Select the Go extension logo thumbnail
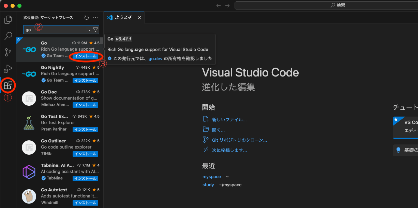Screen dimensions: 418x208 point(29,50)
